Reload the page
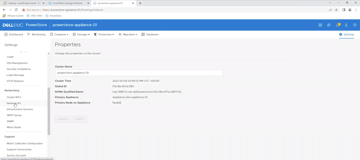Viewport: 360px width, 160px height. [16, 10]
